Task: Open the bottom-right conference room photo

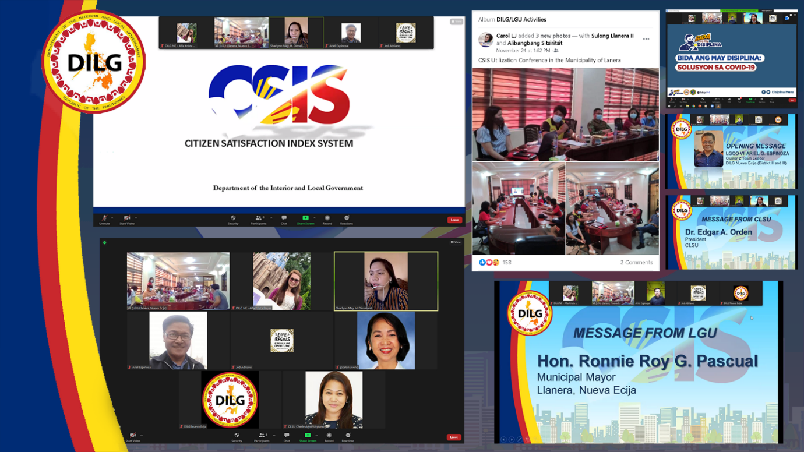Action: tap(612, 209)
